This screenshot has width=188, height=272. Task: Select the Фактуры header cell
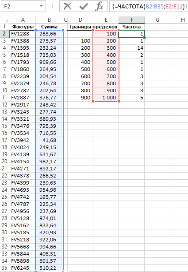tap(23, 27)
